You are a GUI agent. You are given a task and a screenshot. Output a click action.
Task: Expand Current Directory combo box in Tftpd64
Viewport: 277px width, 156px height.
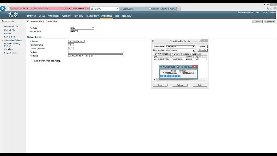click(x=194, y=47)
